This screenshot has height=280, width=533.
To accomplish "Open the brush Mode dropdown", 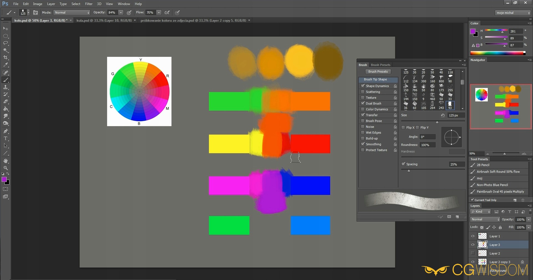I will (72, 12).
